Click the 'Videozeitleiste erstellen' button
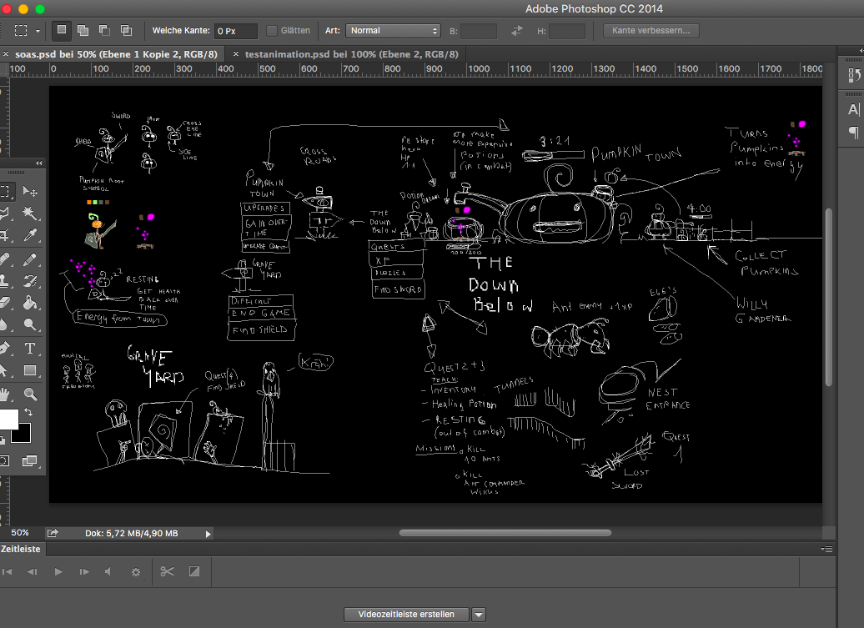Screen dimensions: 864x628 406,615
